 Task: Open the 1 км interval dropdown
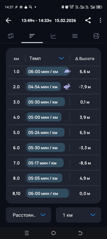coord(78,215)
